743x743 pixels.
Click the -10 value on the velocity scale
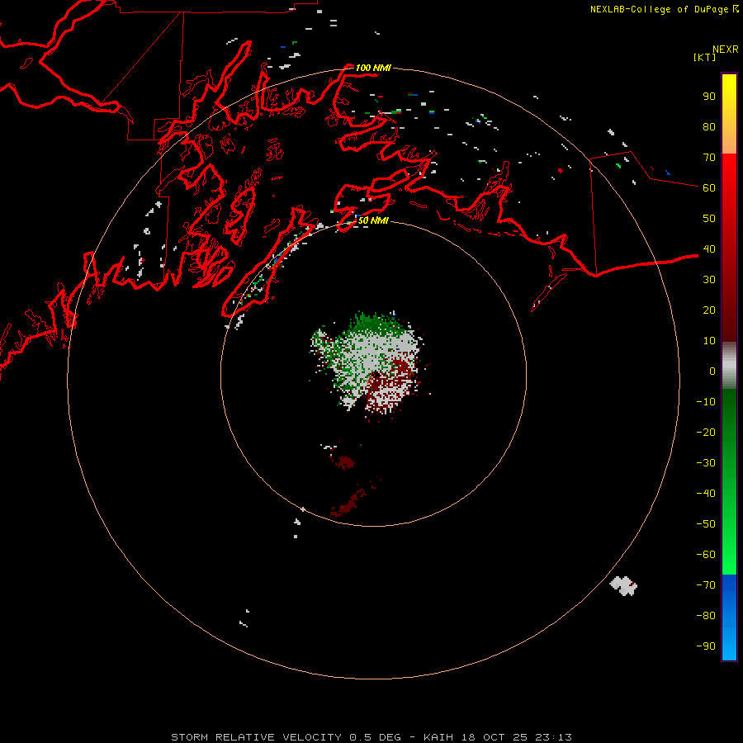706,402
